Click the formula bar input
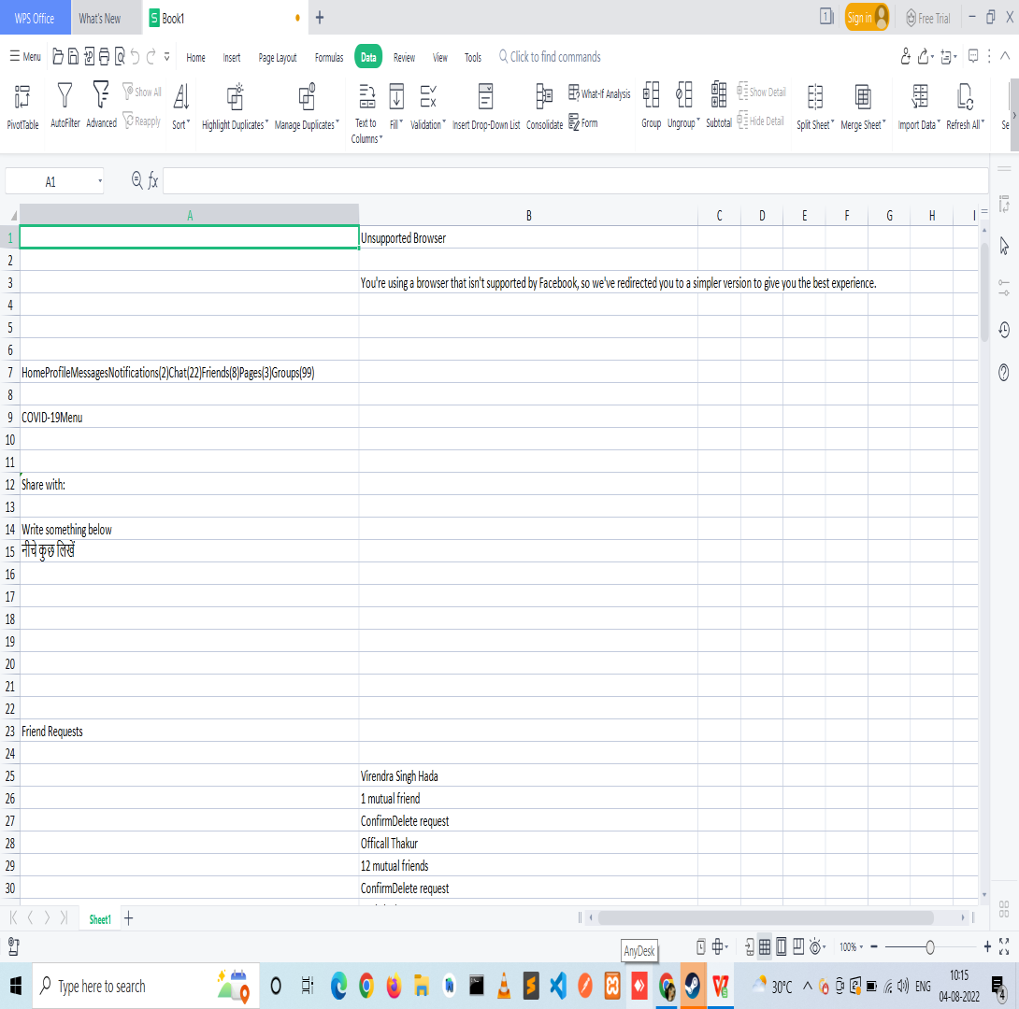The image size is (1019, 1009). point(575,180)
